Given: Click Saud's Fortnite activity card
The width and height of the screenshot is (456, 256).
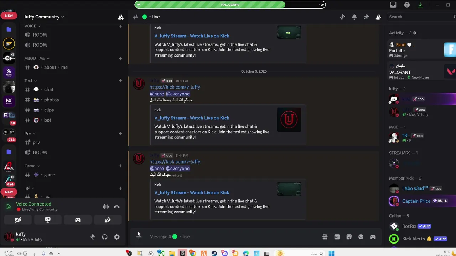Looking at the screenshot, I should coord(421,50).
